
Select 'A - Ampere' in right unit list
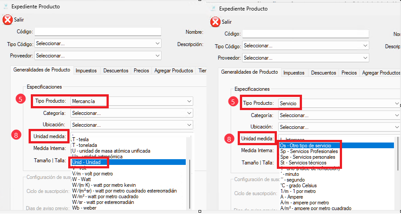292,197
